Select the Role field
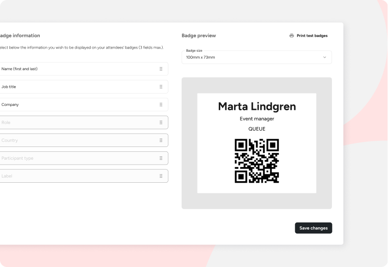 [x=84, y=122]
